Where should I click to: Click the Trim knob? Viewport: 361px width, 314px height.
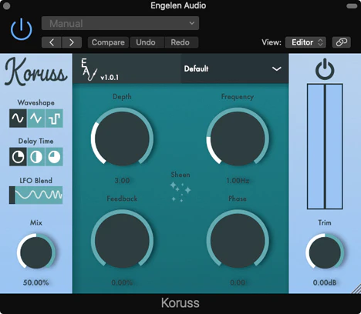pos(325,252)
